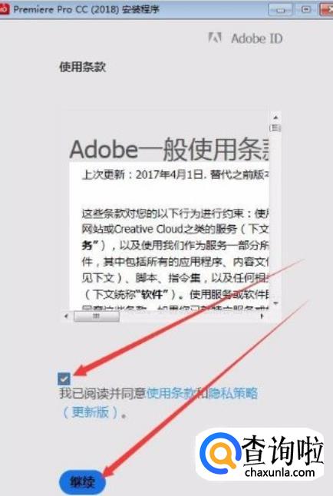Click the vertical scrollbar thumb near top

pos(275,127)
